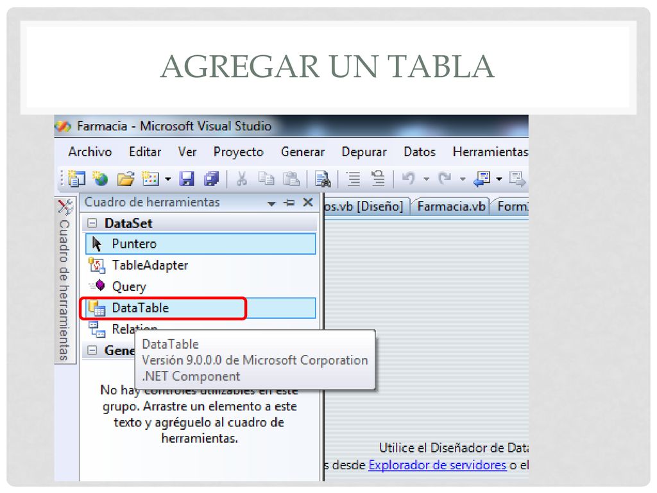Screen dimensions: 657x493
Task: Click the Find in Files icon
Action: [322, 179]
